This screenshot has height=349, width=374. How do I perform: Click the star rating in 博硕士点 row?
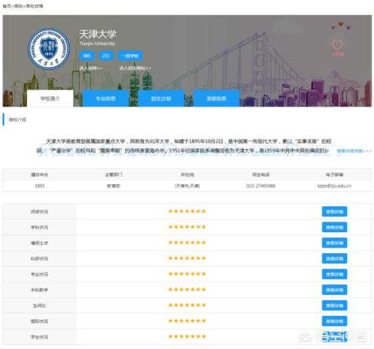187,242
